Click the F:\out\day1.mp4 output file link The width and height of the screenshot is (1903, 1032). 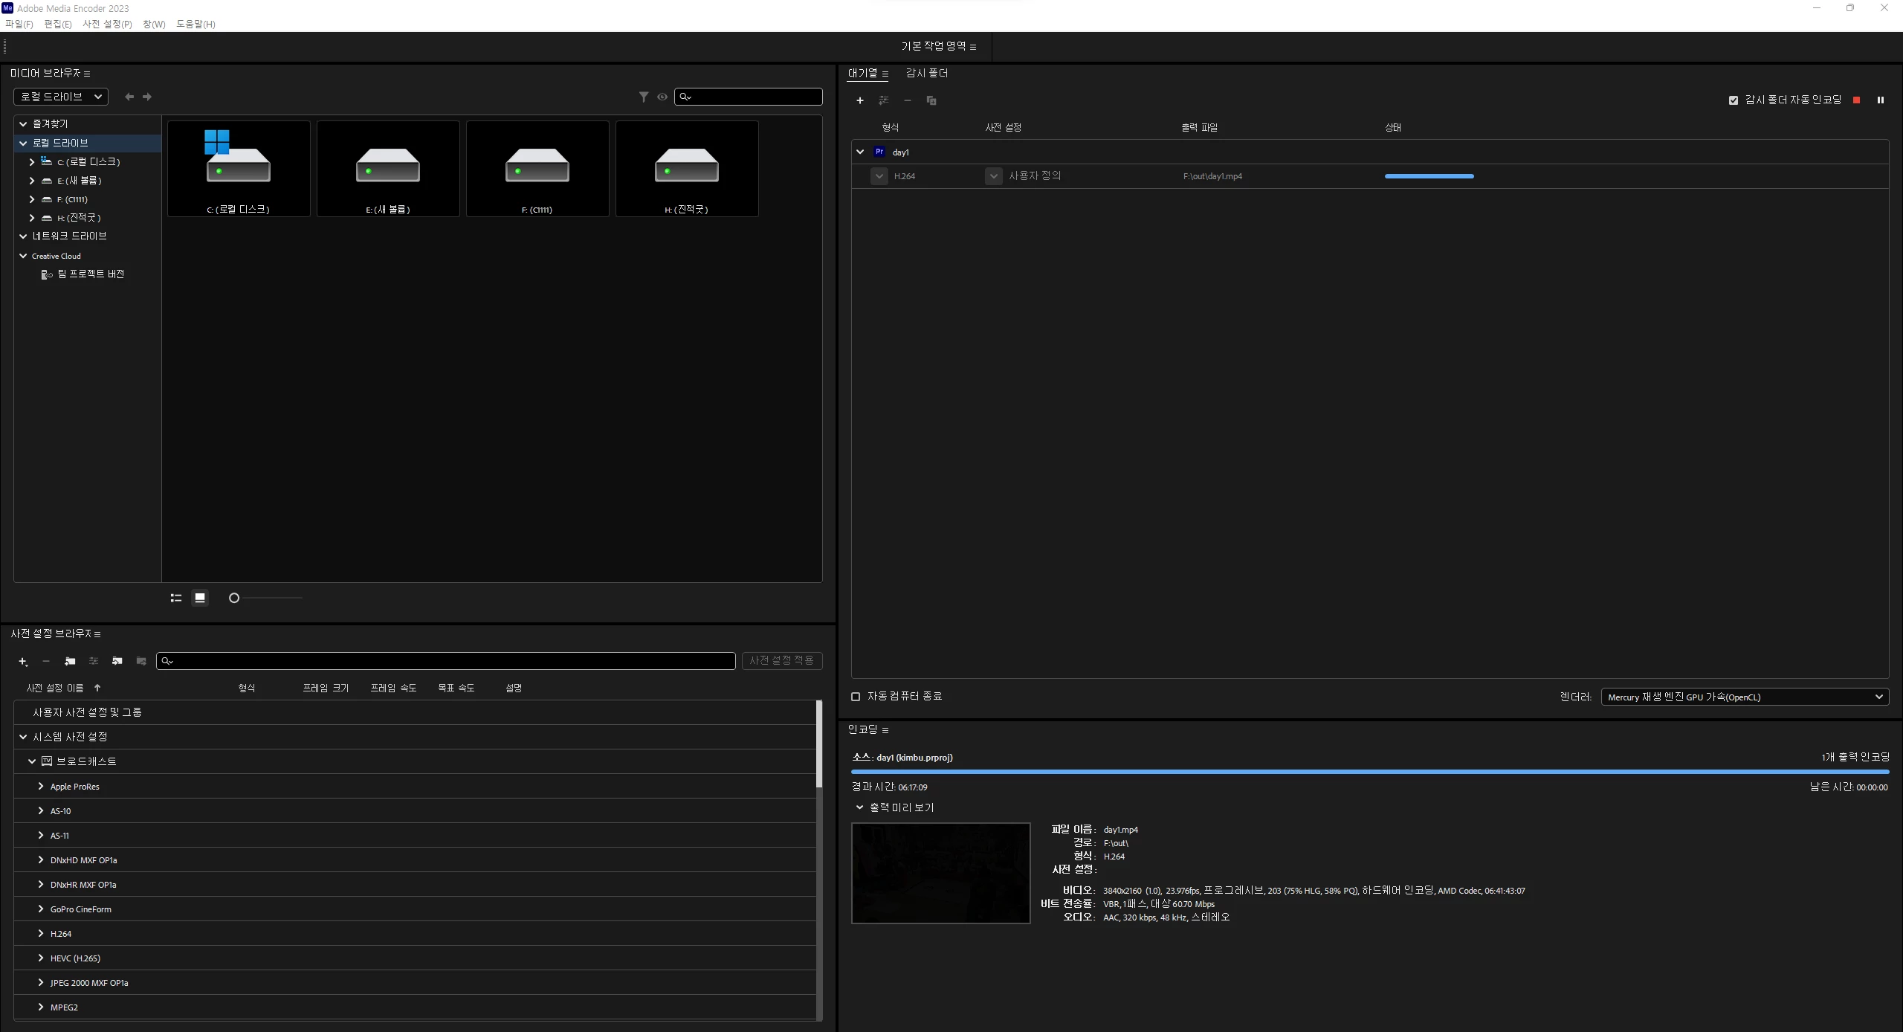pyautogui.click(x=1212, y=176)
